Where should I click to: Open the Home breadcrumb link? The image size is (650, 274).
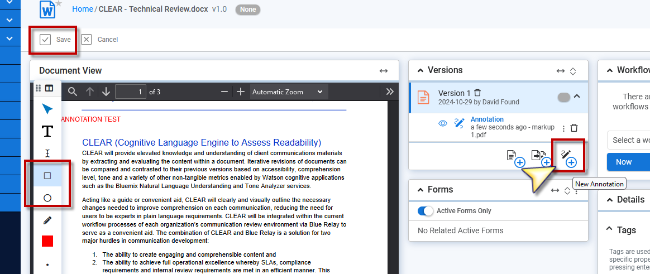tap(83, 9)
